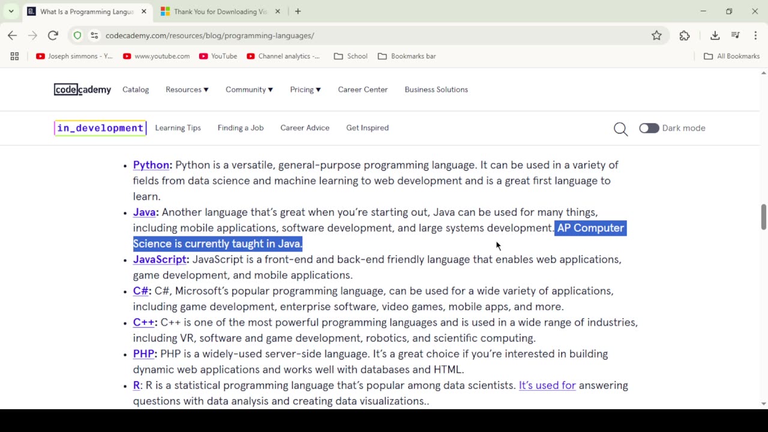
Task: Select the Get Inspired category
Action: (x=367, y=128)
